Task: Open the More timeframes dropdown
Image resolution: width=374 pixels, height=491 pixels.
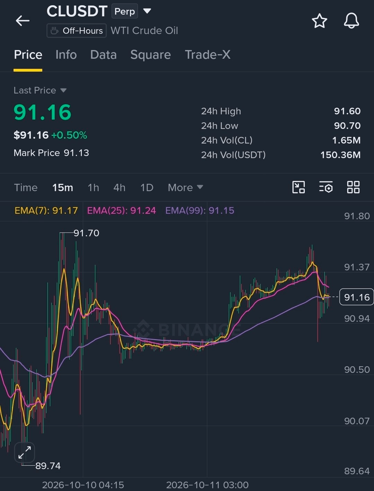Action: click(185, 188)
